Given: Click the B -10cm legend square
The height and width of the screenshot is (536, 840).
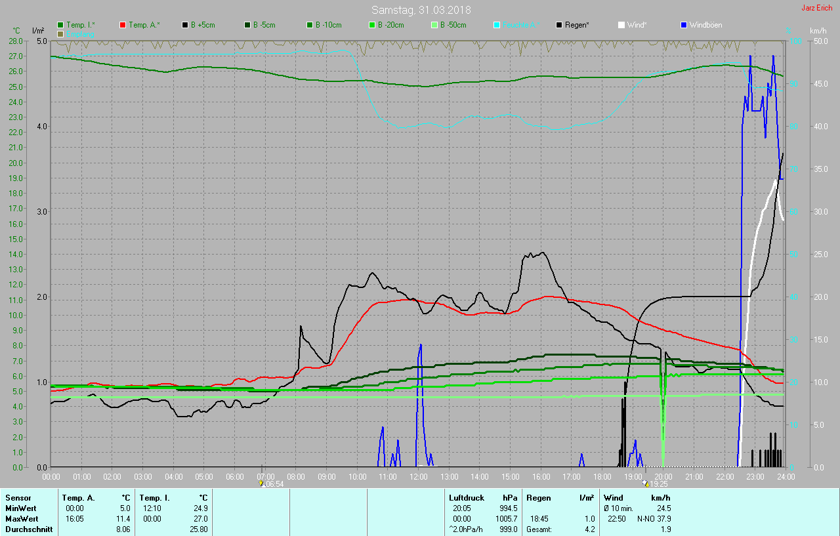Looking at the screenshot, I should coord(310,25).
